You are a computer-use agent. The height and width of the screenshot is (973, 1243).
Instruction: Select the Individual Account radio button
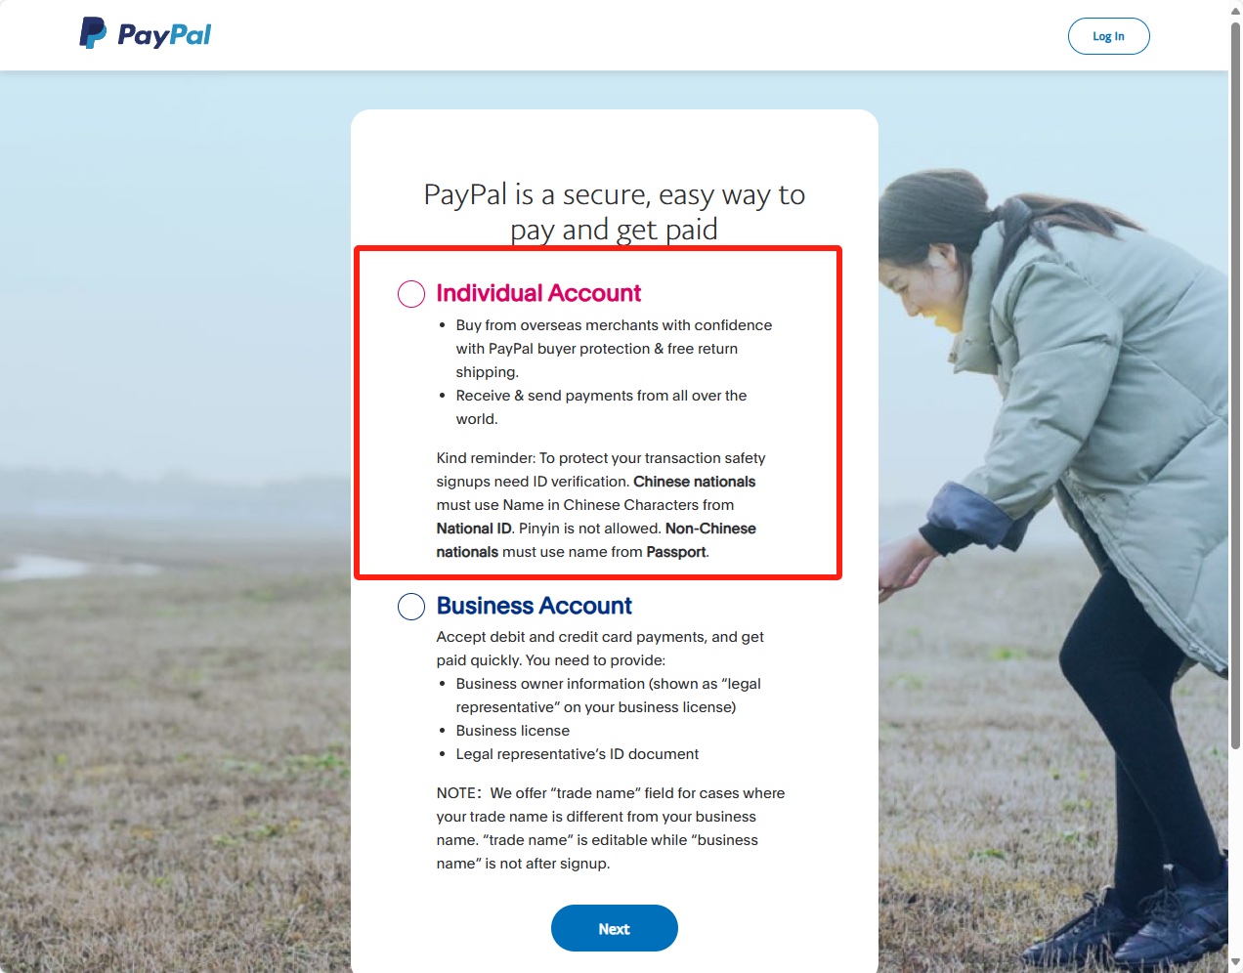click(411, 294)
